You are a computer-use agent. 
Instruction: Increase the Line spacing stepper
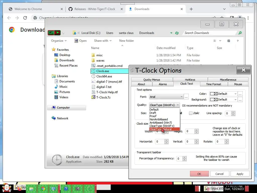tap(233, 112)
